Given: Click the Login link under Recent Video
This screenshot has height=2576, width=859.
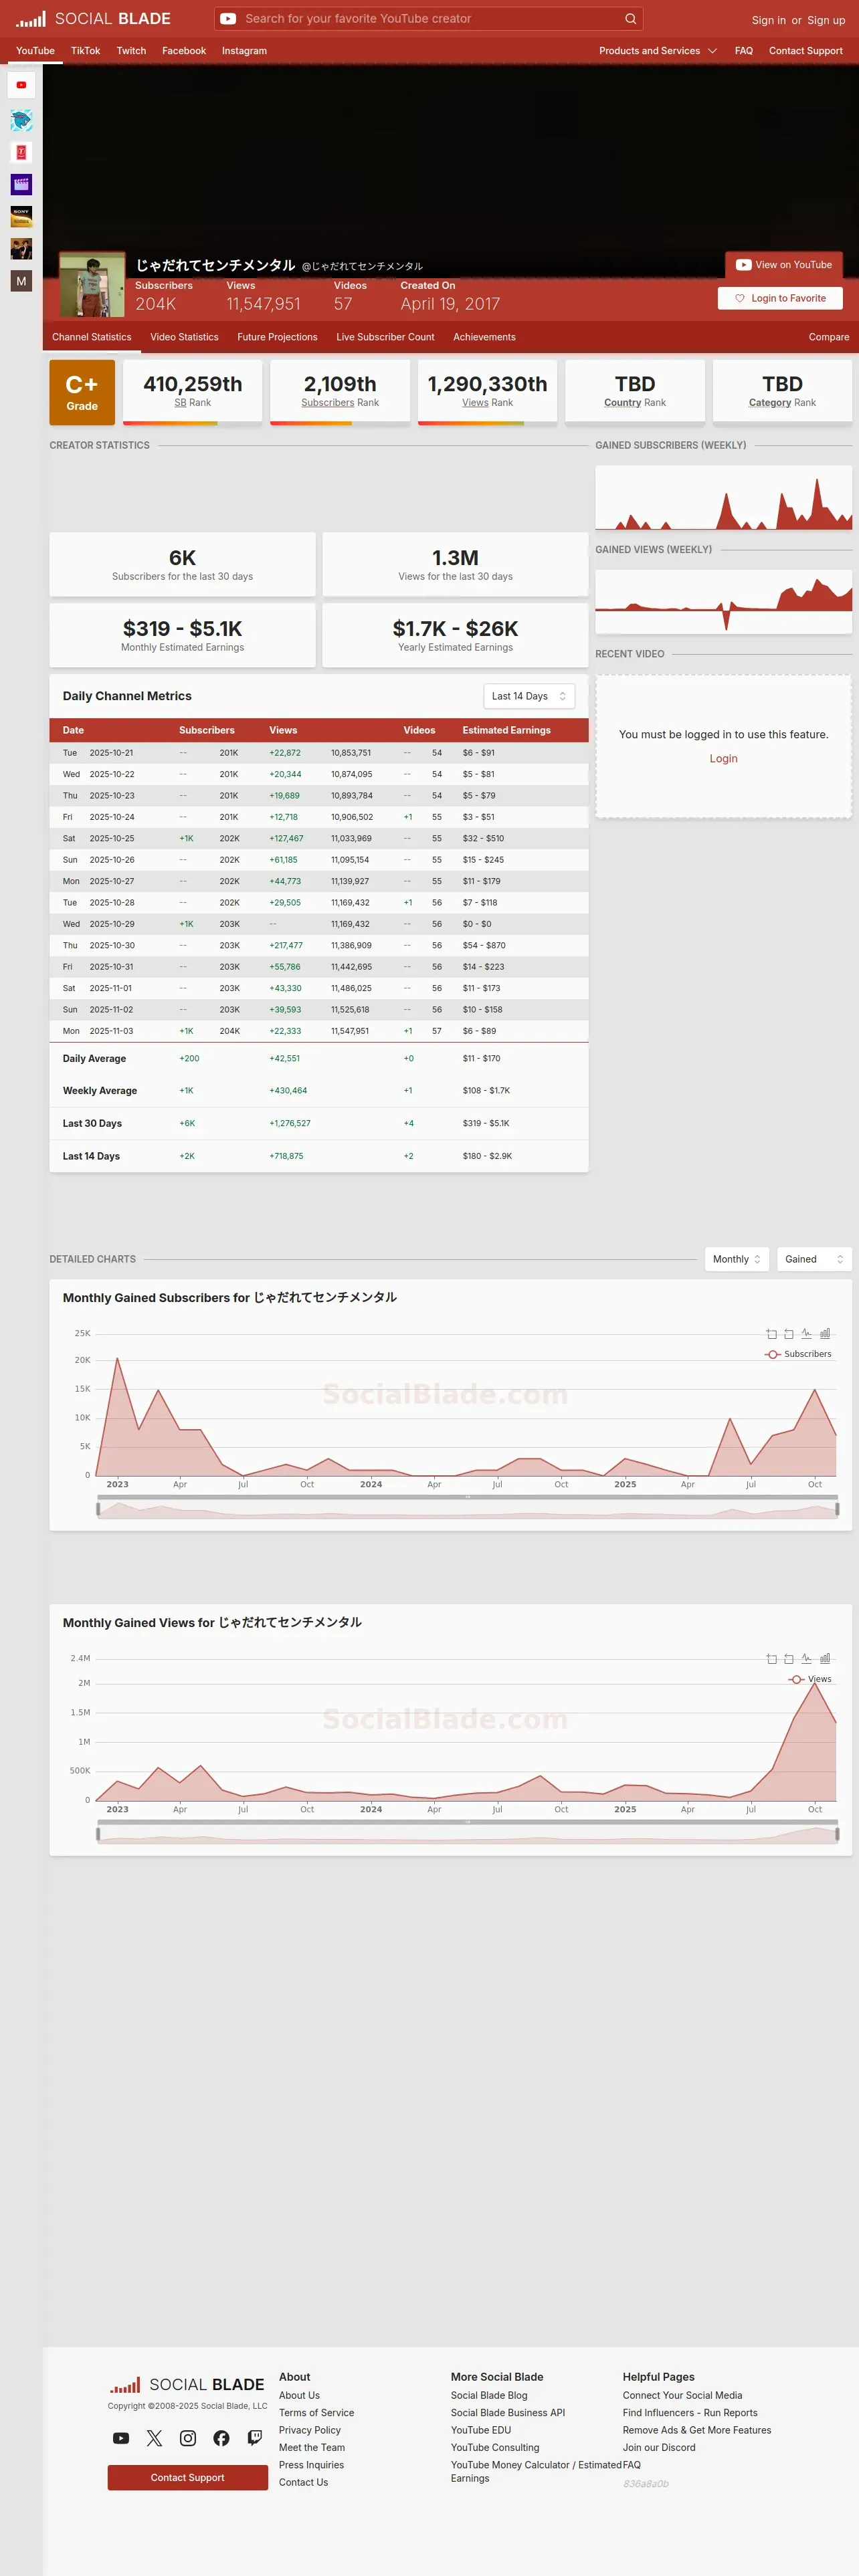Looking at the screenshot, I should pos(723,759).
